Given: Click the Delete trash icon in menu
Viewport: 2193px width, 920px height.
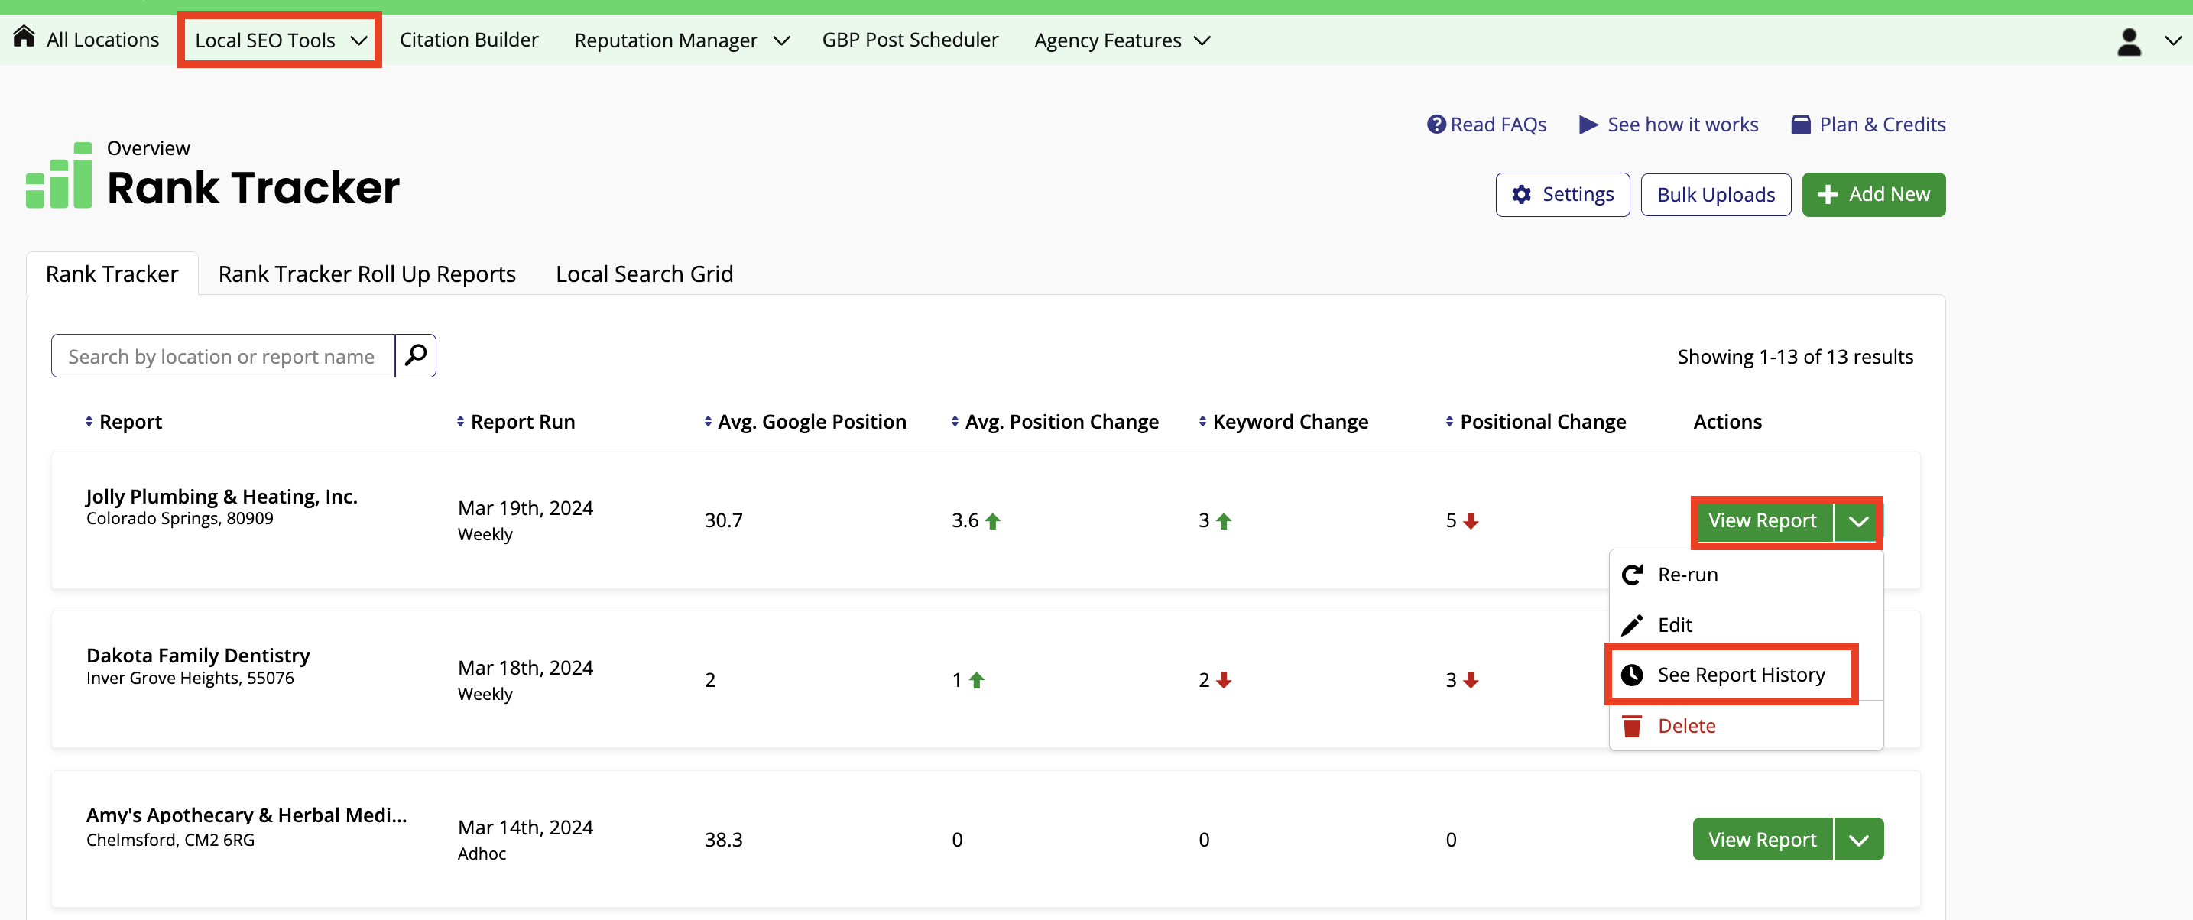Looking at the screenshot, I should pos(1632,726).
